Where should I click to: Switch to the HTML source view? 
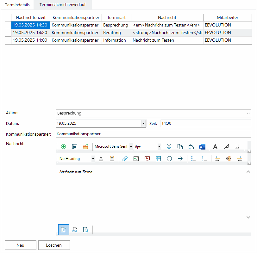75,230
